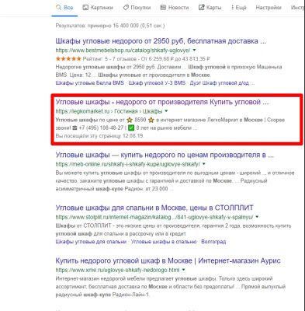Click the magnifier icon beside Все
The width and height of the screenshot is (305, 311).
[58, 8]
